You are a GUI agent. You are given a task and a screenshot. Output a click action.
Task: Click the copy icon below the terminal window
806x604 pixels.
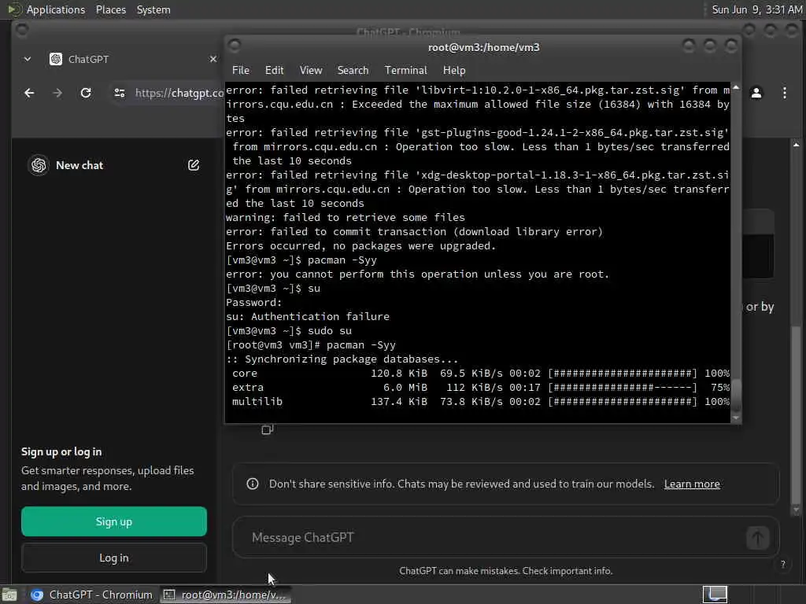tap(267, 429)
